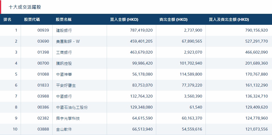
Task: Select total amount 124,778,960
Action: [x=256, y=118]
